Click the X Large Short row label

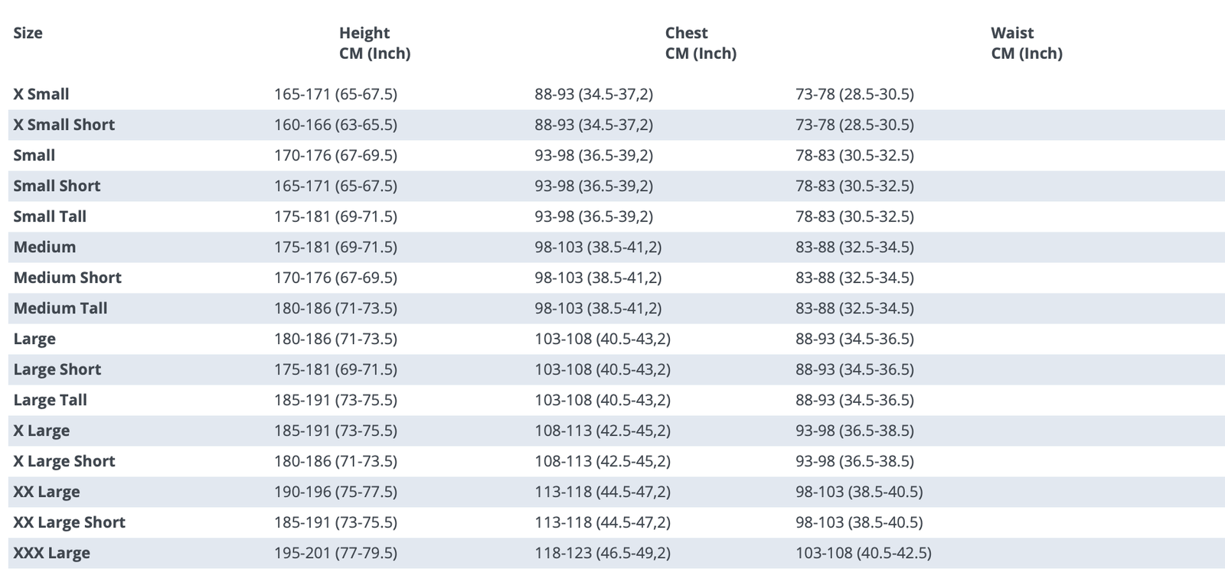[x=64, y=461]
